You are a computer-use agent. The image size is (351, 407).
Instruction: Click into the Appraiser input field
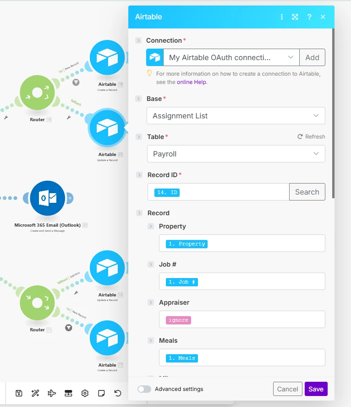tap(242, 319)
